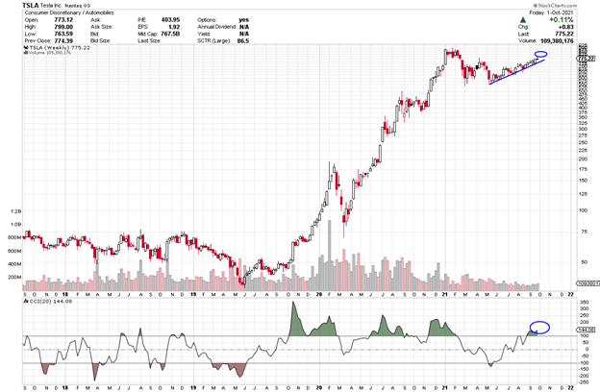Click the Chg value +0.83
This screenshot has width=600, height=392.
click(566, 27)
